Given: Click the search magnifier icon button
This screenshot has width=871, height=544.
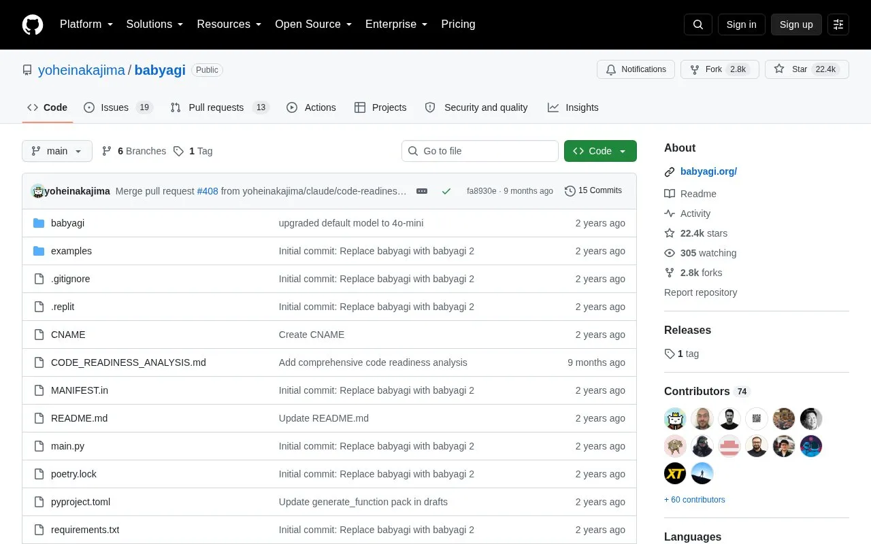Looking at the screenshot, I should pos(698,24).
